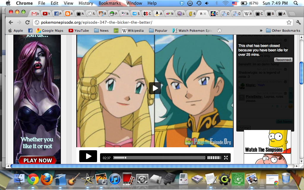The height and width of the screenshot is (190, 304).
Task: Toggle fullscreen video mode
Action: 226,158
